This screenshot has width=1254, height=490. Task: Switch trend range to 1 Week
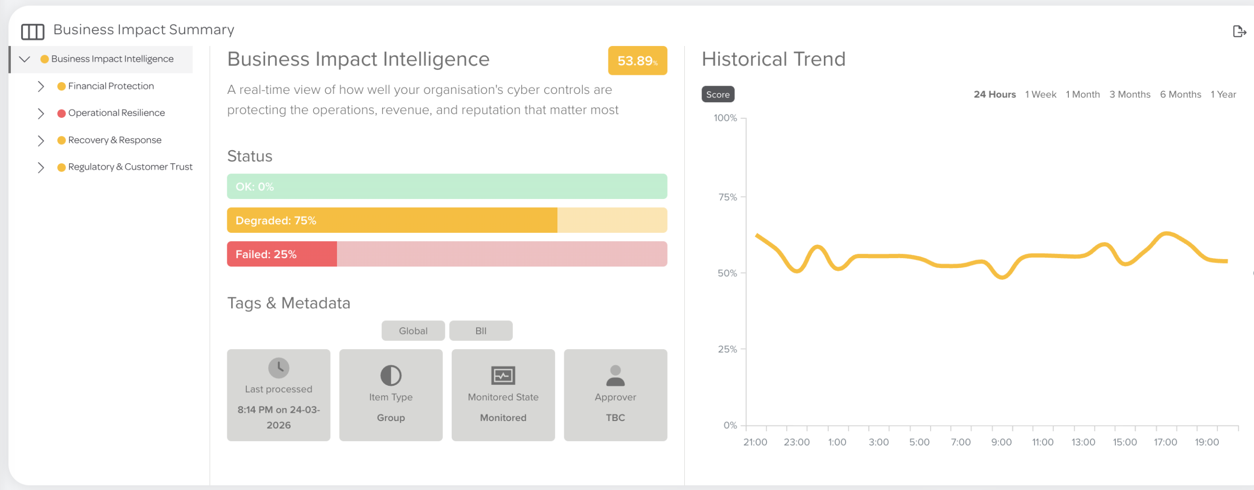(x=1040, y=94)
